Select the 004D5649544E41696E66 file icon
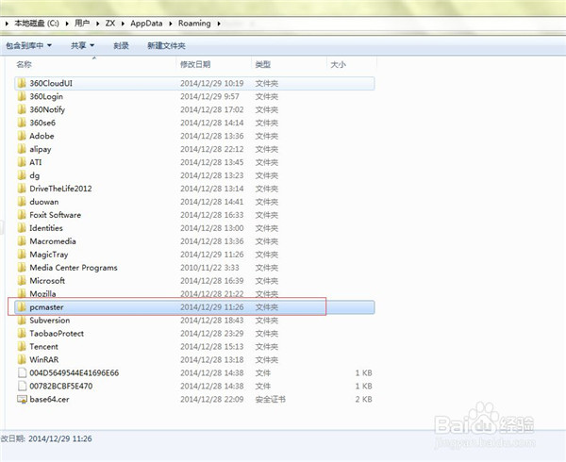Viewport: 566px width, 462px height. tap(22, 372)
